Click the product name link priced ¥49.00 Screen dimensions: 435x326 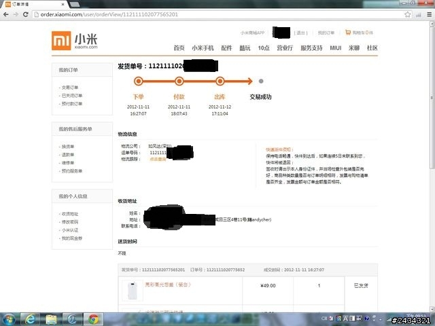coord(168,285)
